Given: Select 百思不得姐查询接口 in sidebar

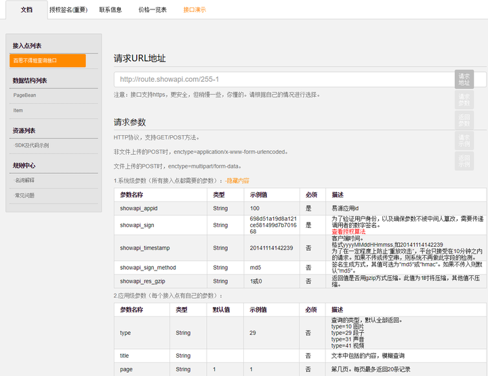Looking at the screenshot, I should click(47, 61).
